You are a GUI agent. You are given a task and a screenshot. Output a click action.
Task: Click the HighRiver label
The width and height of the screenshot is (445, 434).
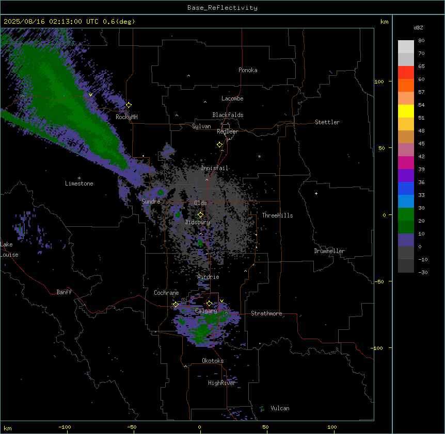[x=221, y=383]
